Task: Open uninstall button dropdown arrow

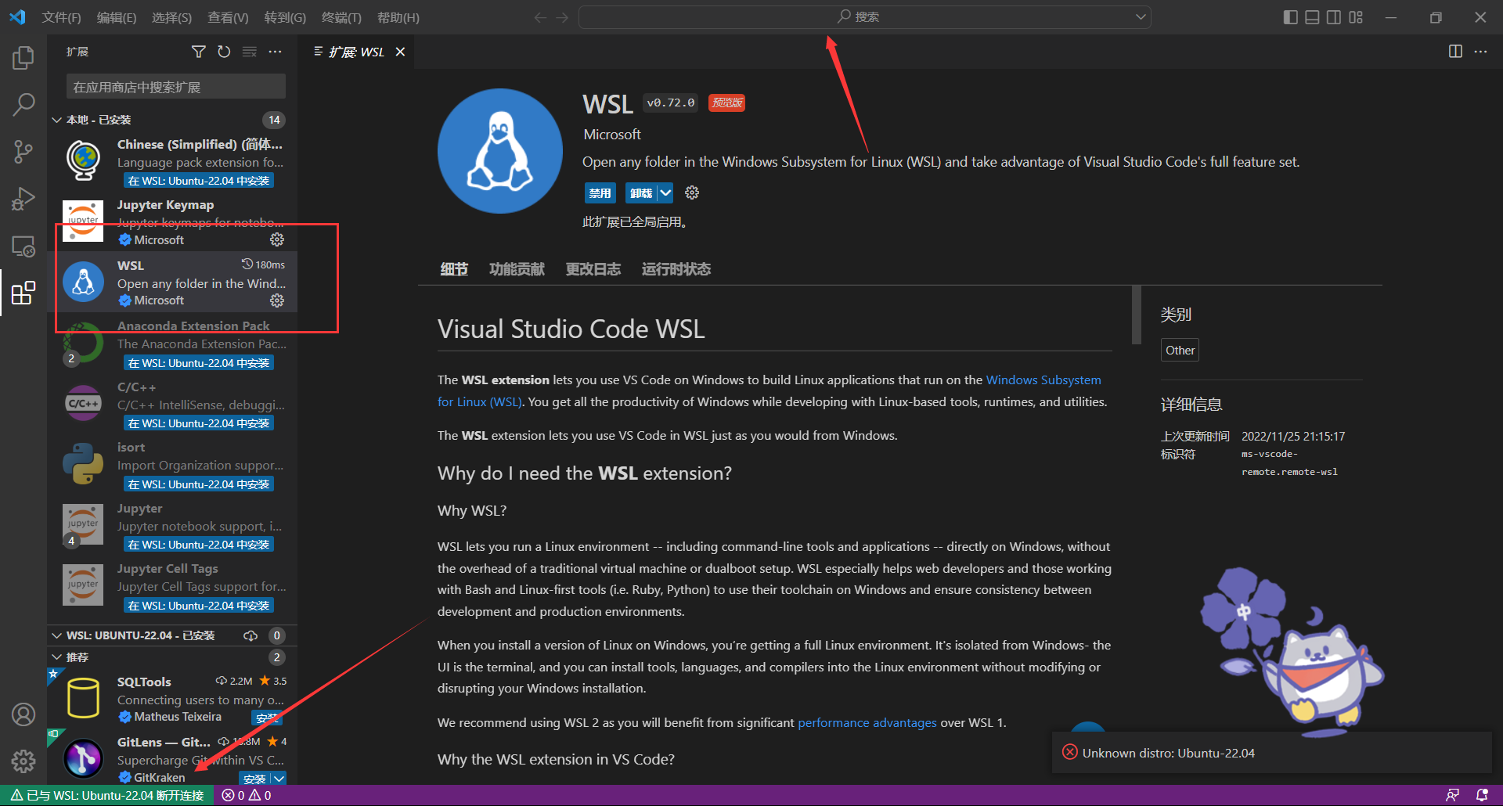Action: pyautogui.click(x=665, y=193)
